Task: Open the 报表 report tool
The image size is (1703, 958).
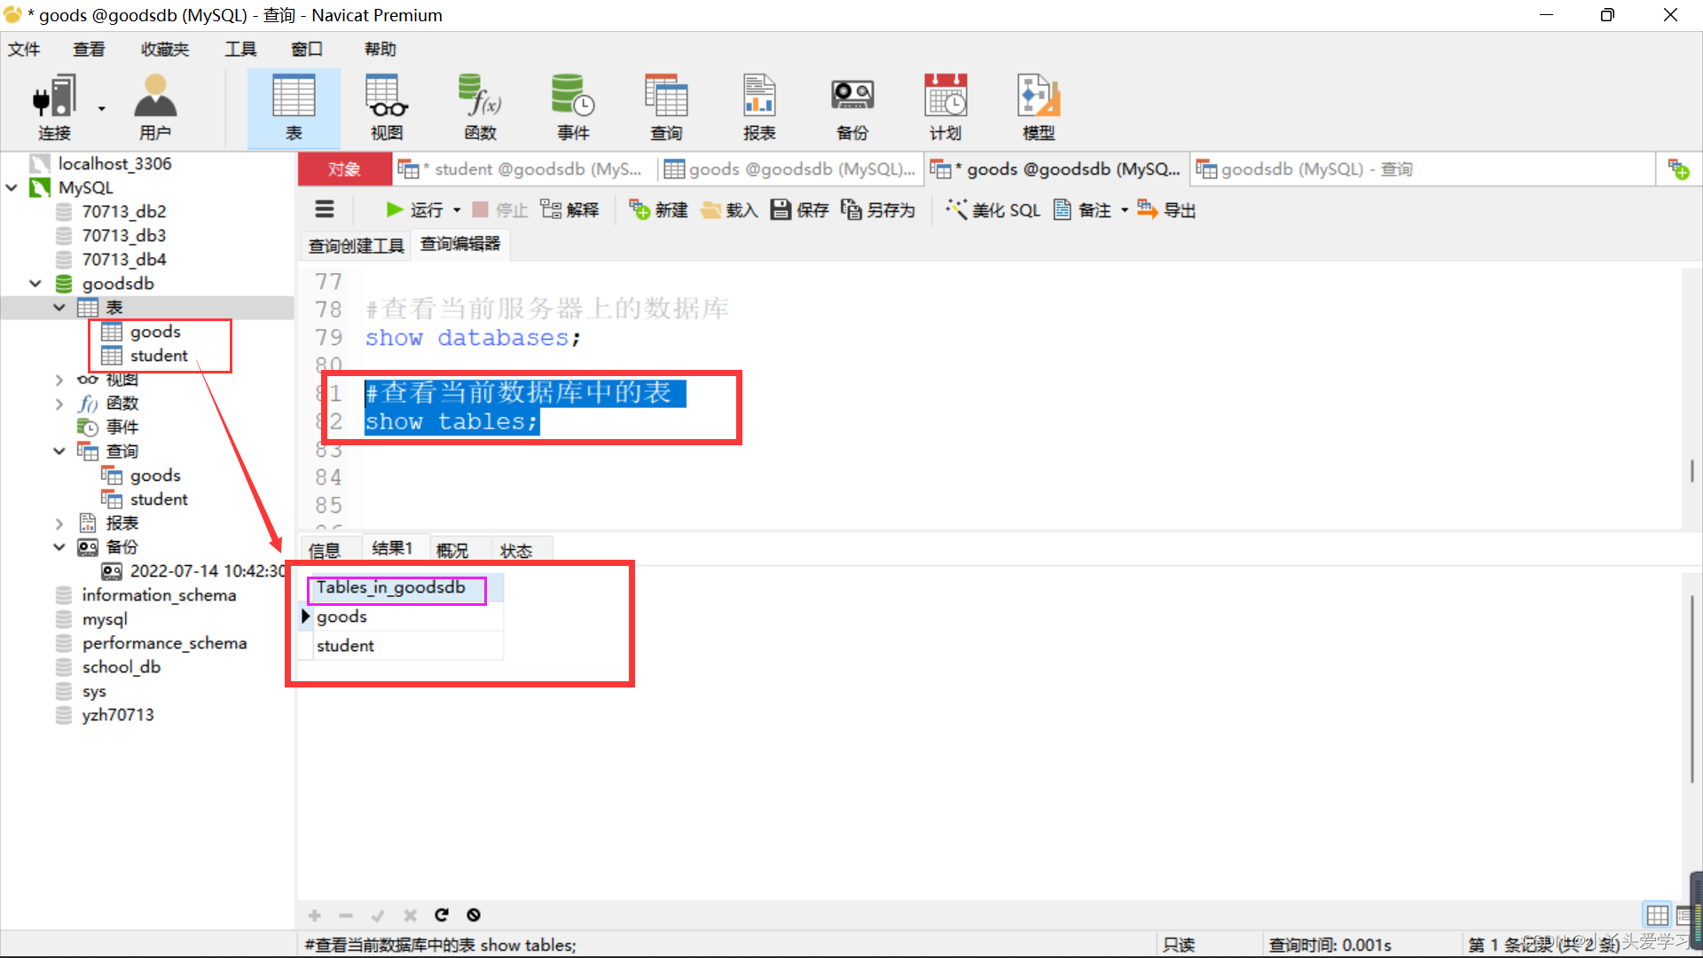Action: (x=759, y=108)
